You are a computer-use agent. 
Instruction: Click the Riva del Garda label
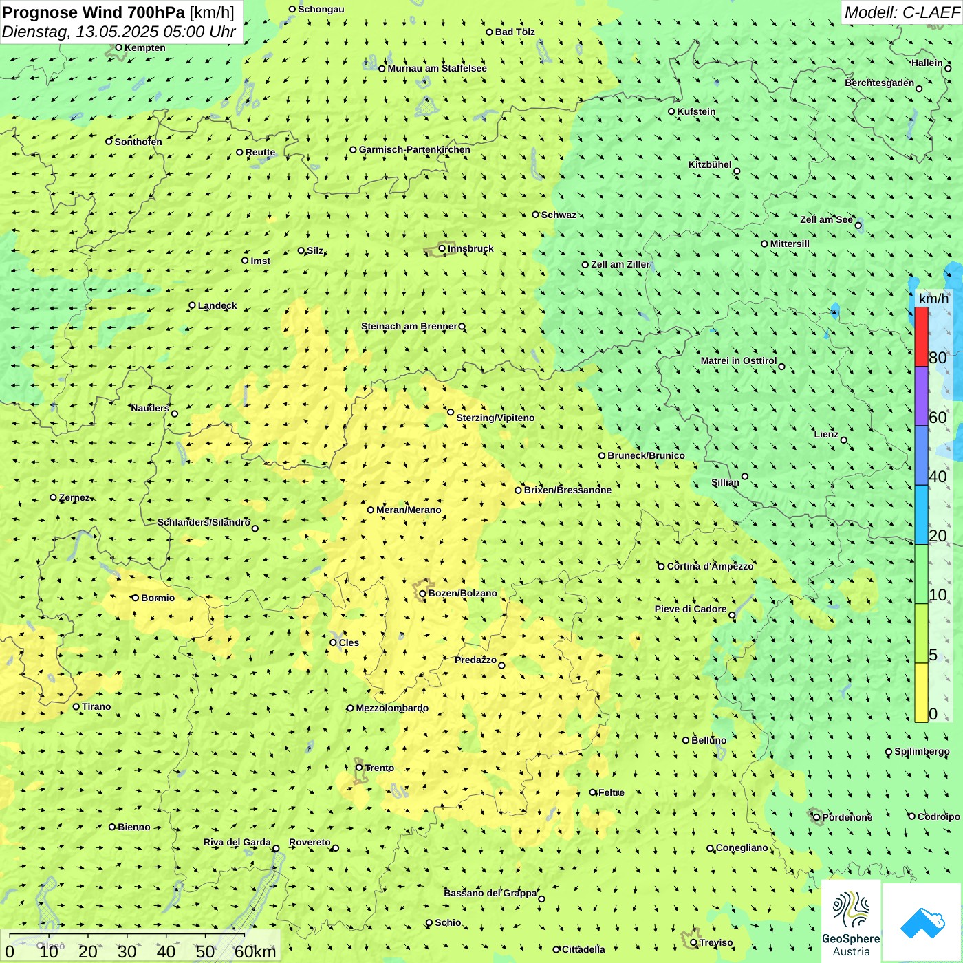coord(237,842)
